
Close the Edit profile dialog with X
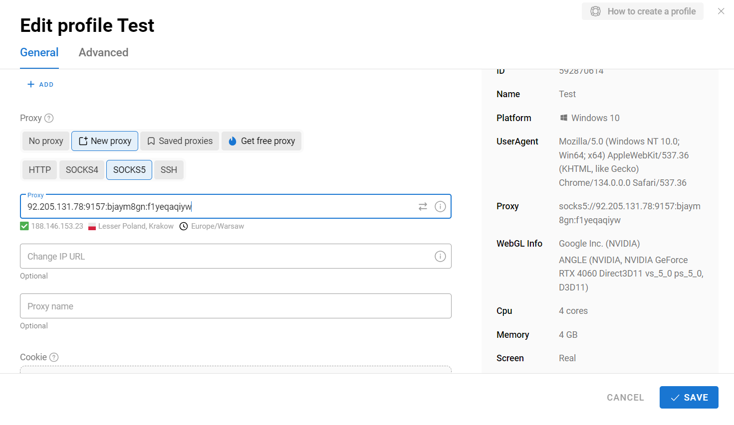pyautogui.click(x=721, y=11)
